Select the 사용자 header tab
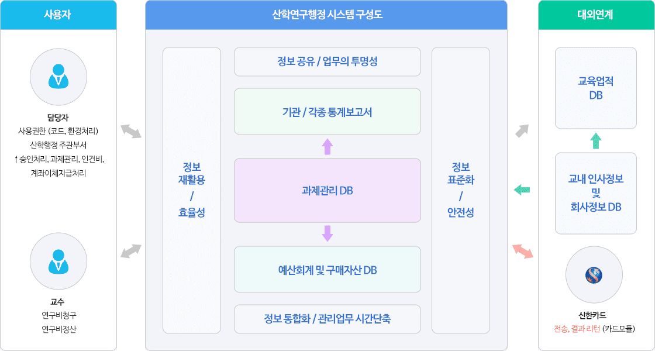The image size is (655, 351). click(58, 15)
